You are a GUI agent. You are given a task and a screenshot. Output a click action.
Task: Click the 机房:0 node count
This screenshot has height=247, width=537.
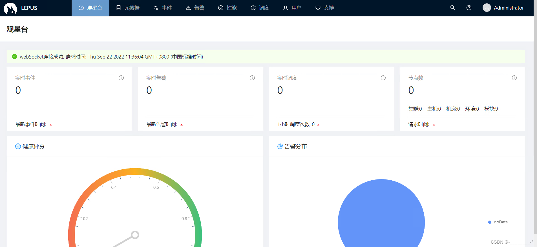pyautogui.click(x=453, y=109)
